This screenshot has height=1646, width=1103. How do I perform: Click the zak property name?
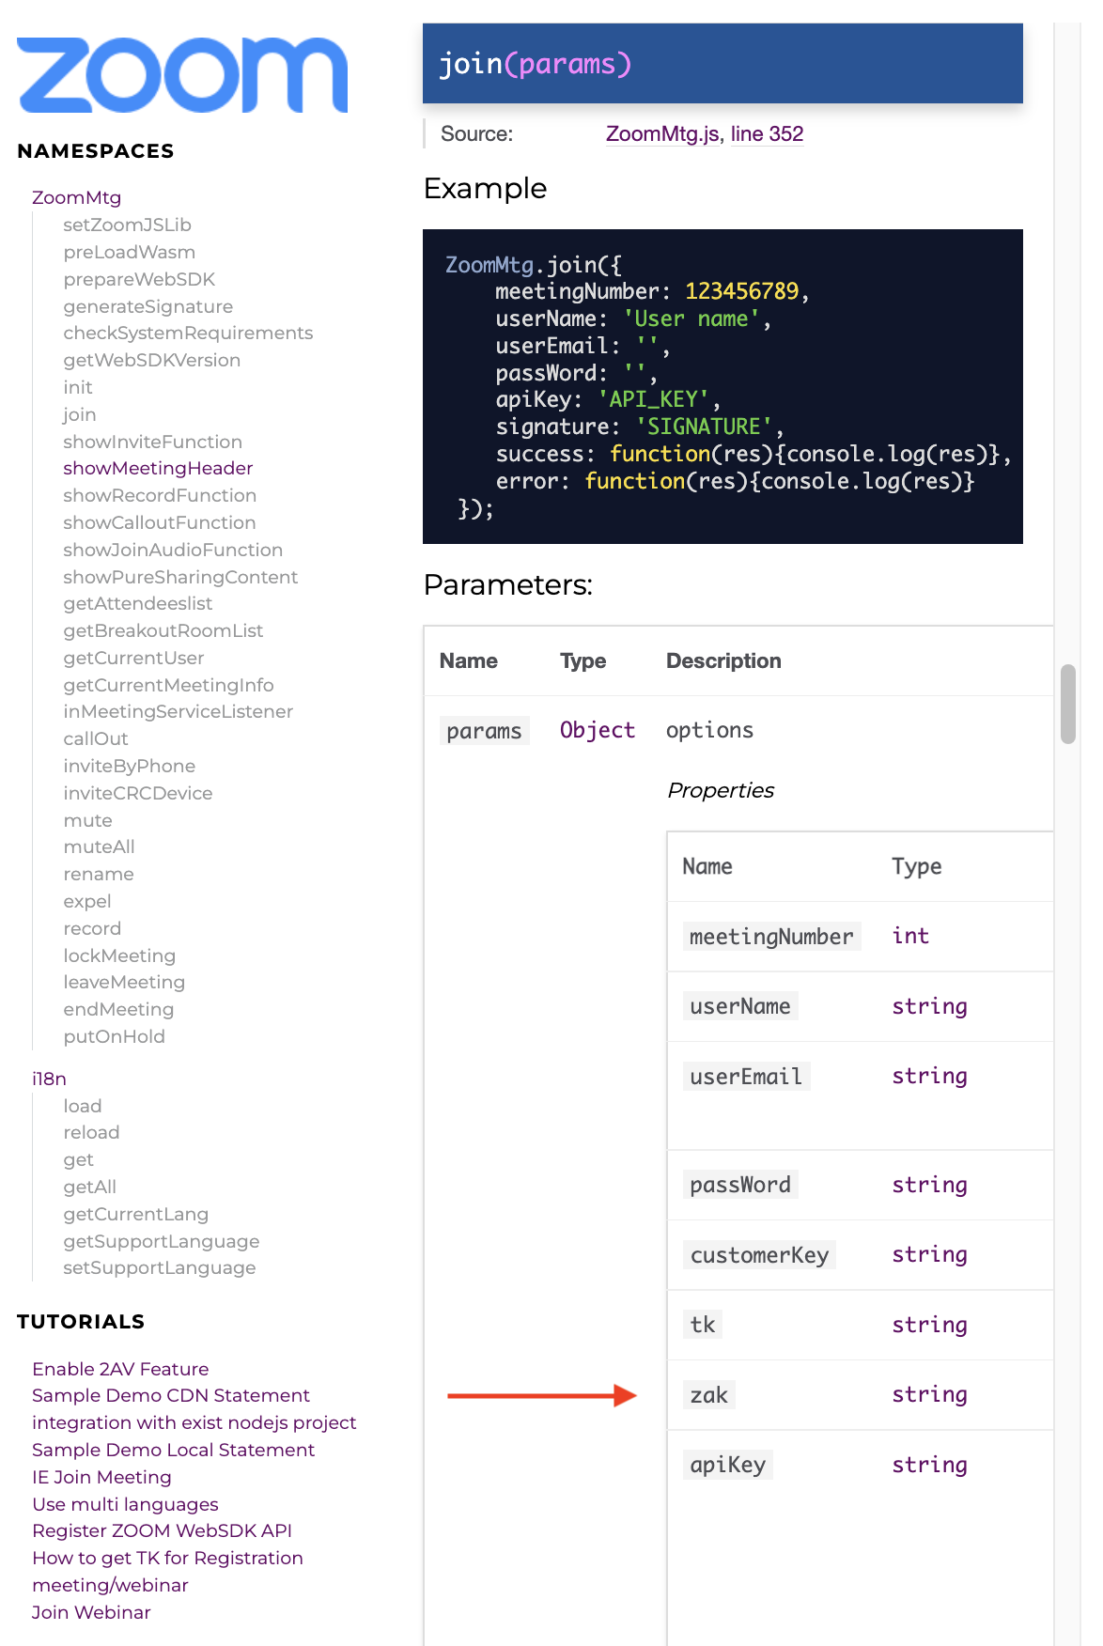(x=708, y=1395)
